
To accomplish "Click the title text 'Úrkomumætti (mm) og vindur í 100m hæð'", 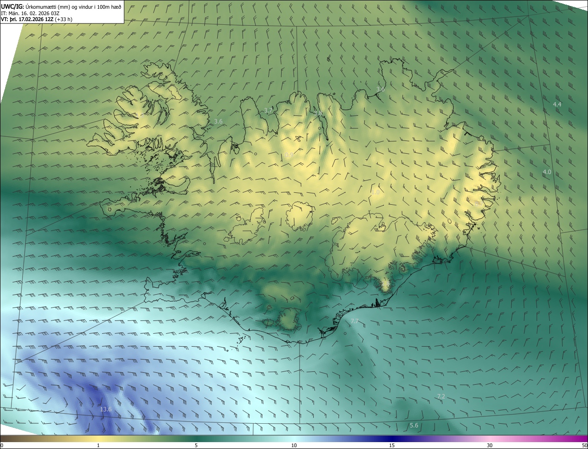I will click(x=73, y=6).
